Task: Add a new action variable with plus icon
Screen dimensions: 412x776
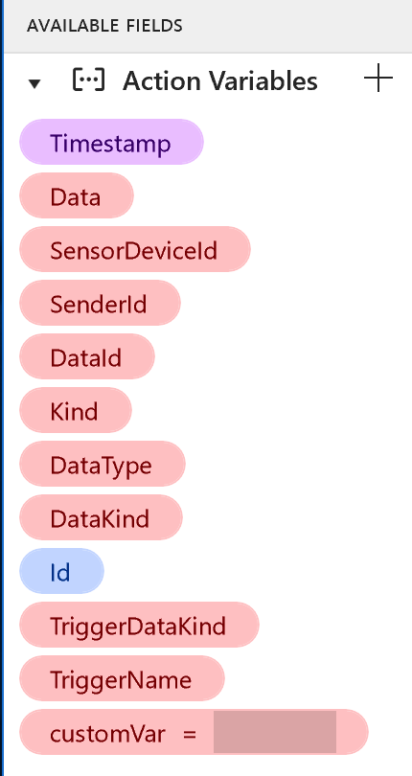Action: click(x=378, y=78)
